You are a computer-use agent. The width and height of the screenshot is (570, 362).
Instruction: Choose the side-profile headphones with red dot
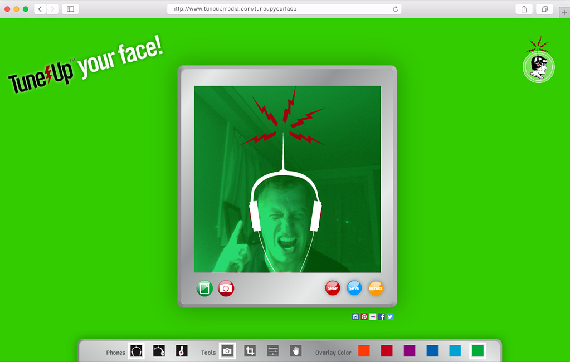[159, 351]
